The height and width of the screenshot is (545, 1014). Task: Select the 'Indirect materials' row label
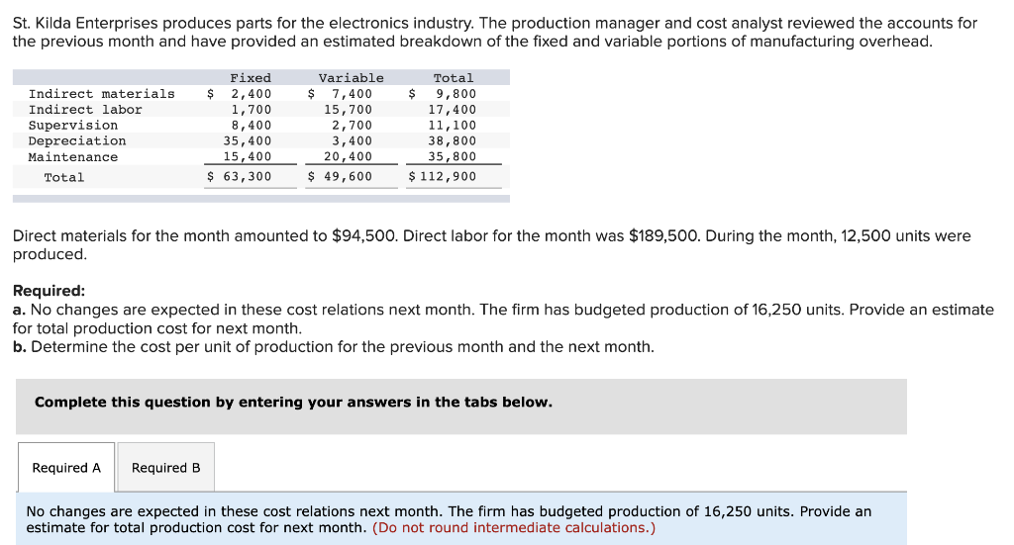[102, 94]
